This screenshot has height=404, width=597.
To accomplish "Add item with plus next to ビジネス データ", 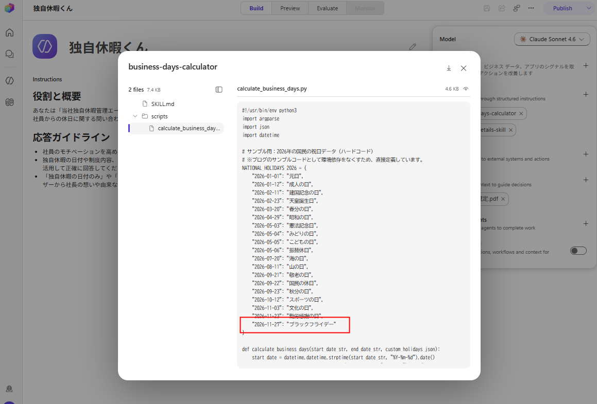I will point(586,66).
